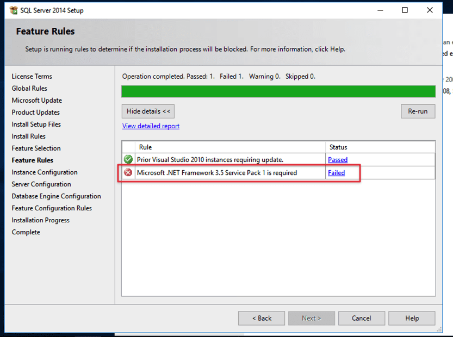Select Instance Configuration in the sidebar
This screenshot has height=337, width=453.
click(45, 172)
